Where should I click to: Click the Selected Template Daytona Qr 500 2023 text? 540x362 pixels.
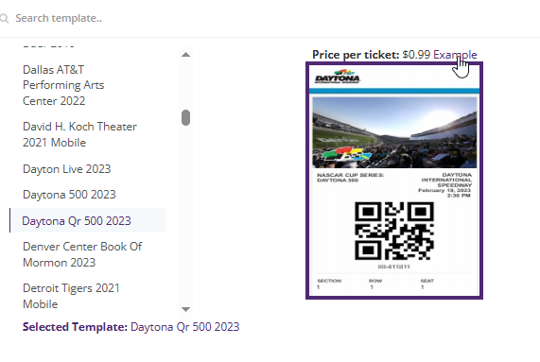coord(131,327)
